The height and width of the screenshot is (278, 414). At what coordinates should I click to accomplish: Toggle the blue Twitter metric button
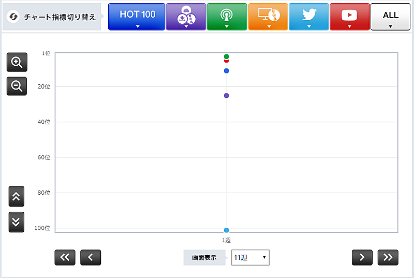[309, 17]
